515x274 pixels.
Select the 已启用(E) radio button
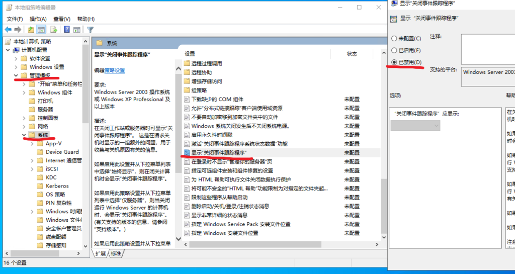tap(394, 50)
